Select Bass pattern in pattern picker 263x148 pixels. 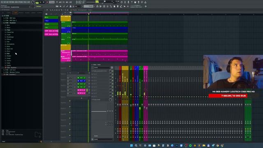(51, 21)
